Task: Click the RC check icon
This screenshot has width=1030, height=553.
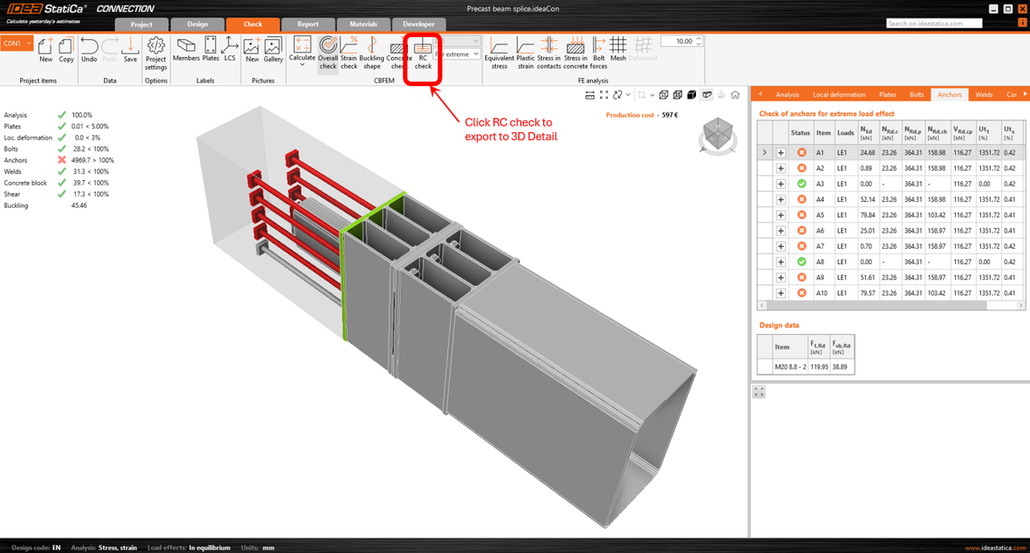Action: 422,52
